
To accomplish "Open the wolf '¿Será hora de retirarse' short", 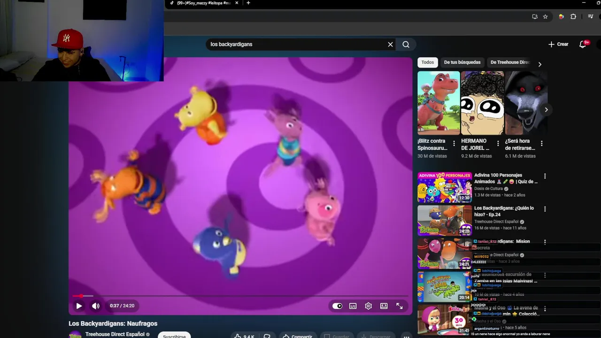I will tap(526, 103).
